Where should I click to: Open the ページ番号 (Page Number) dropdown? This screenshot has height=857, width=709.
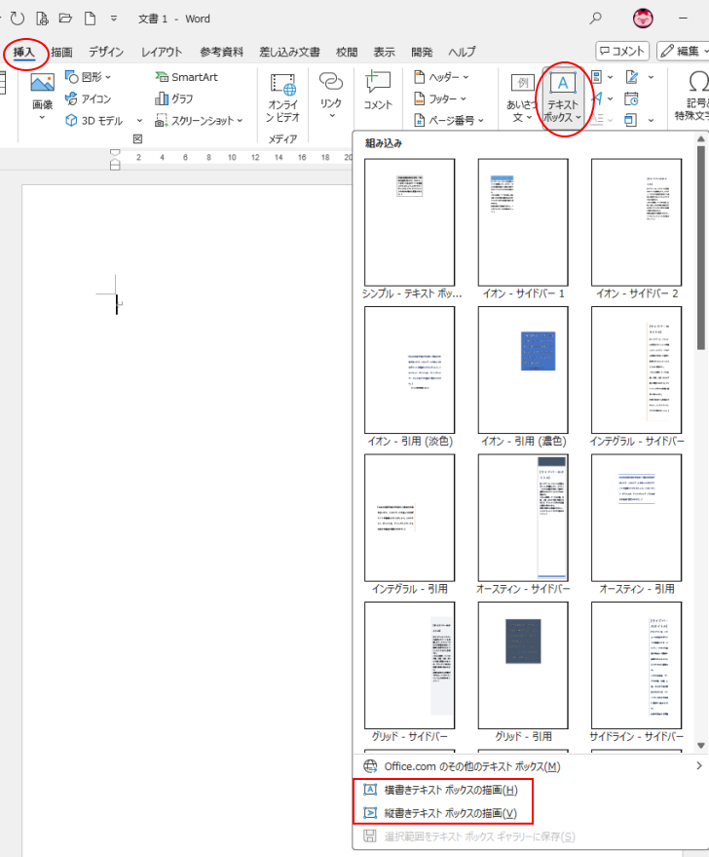click(x=448, y=120)
